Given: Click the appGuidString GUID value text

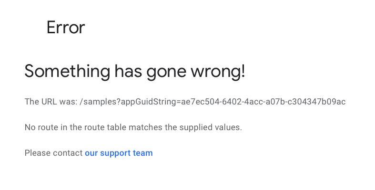Looking at the screenshot, I should point(264,102).
